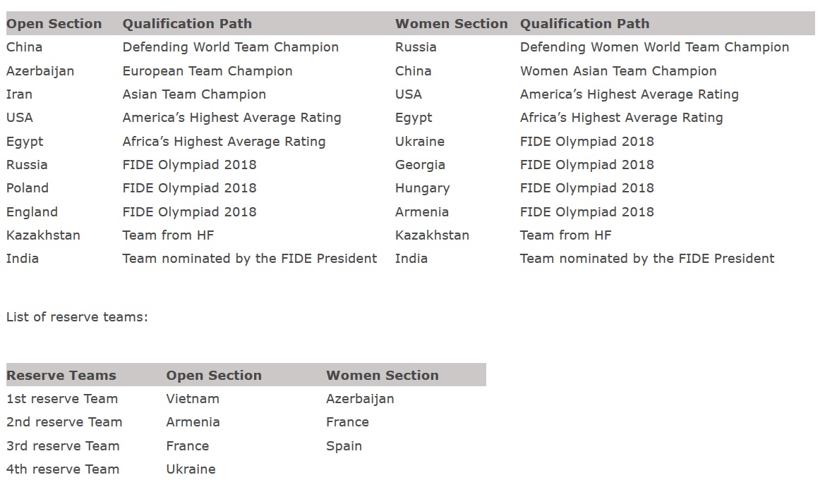Select the European Team Champion text

(207, 71)
